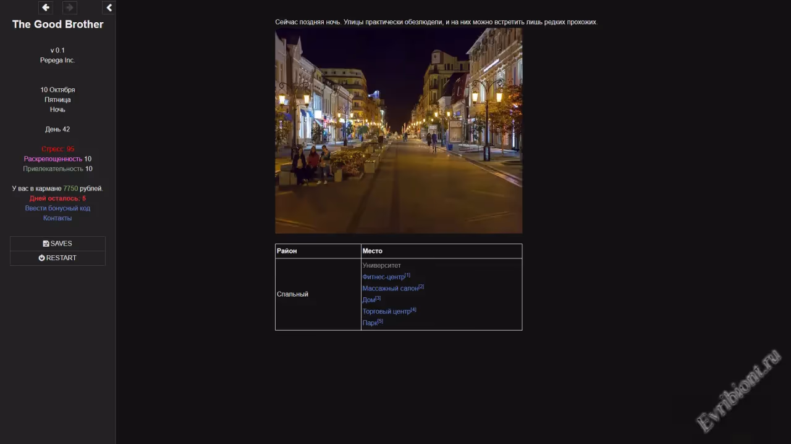
Task: Go to Фитнес-центр
Action: [x=383, y=277]
